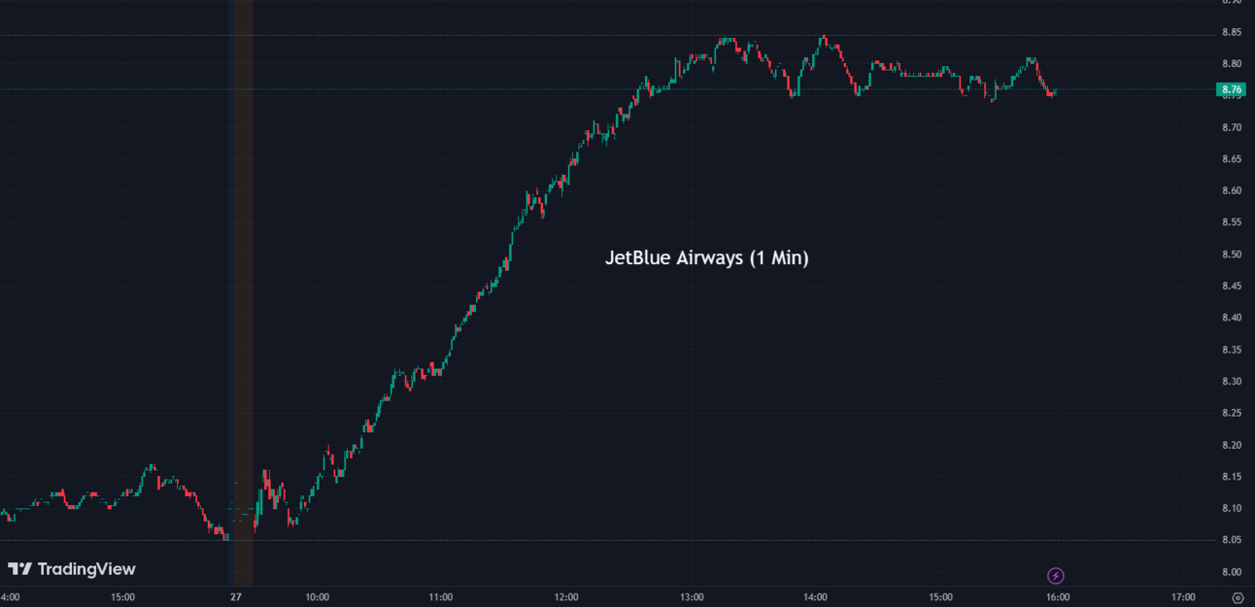The height and width of the screenshot is (607, 1255).
Task: Click the 10:00 time axis label
Action: pos(317,597)
